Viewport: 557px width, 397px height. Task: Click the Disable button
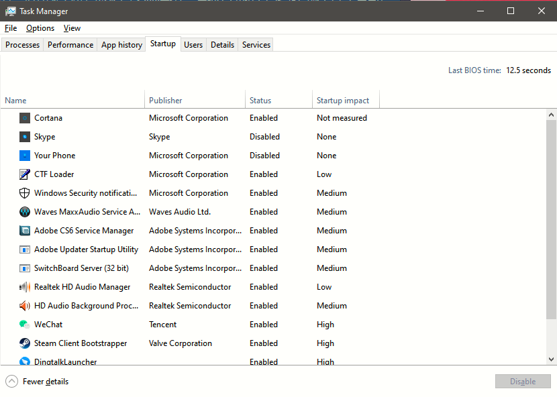pyautogui.click(x=523, y=382)
